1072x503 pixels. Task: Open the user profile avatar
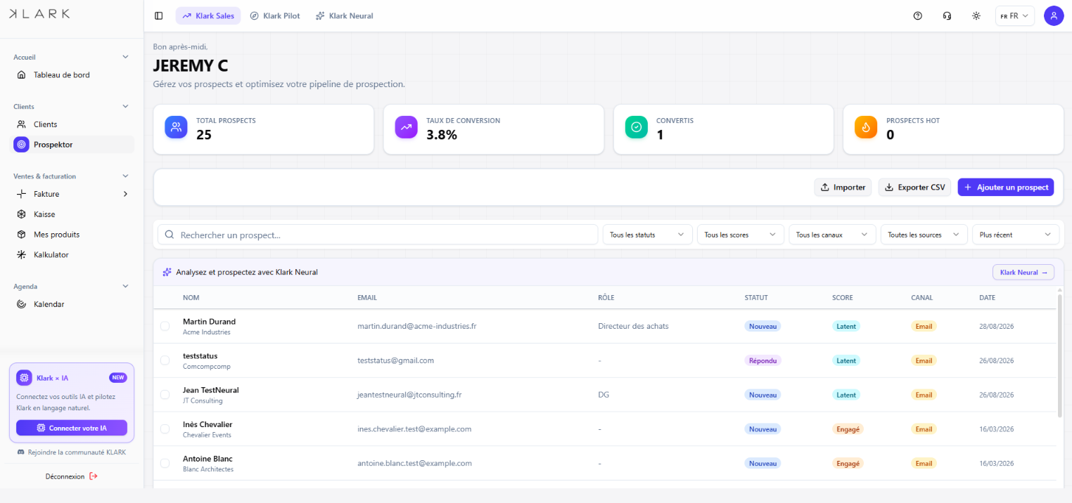click(1054, 15)
